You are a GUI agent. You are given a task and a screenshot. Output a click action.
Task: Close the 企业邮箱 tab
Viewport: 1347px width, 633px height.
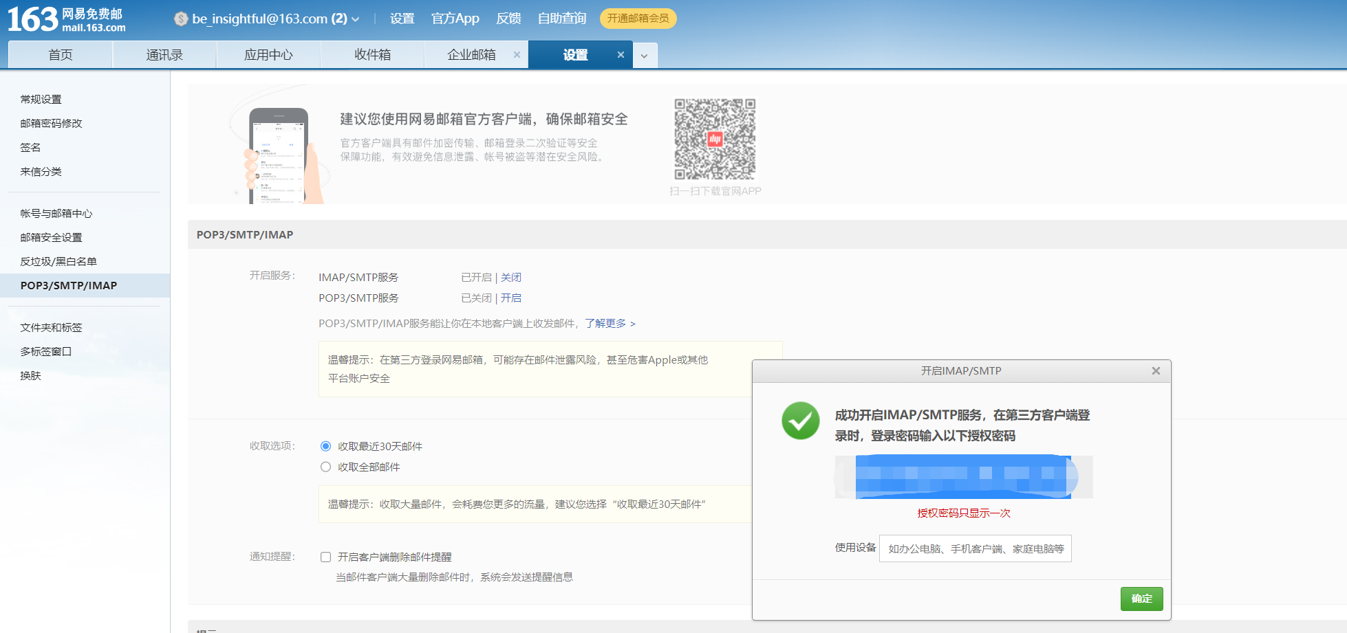[517, 55]
